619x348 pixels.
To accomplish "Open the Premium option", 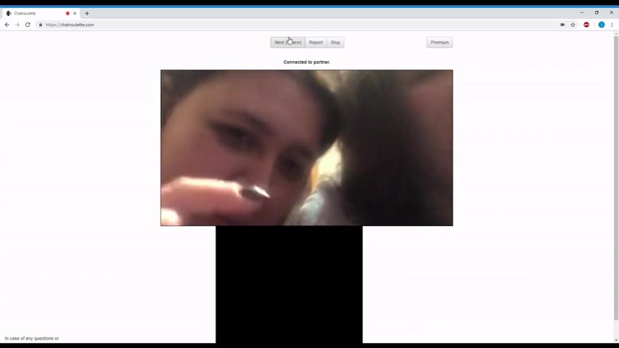I will 439,42.
